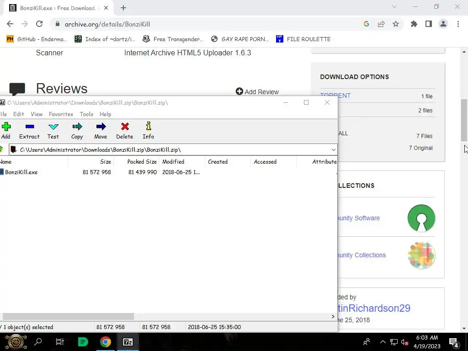Open the FILE ROULETTE bookmark
Screen dimensions: 468x351
pyautogui.click(x=303, y=39)
